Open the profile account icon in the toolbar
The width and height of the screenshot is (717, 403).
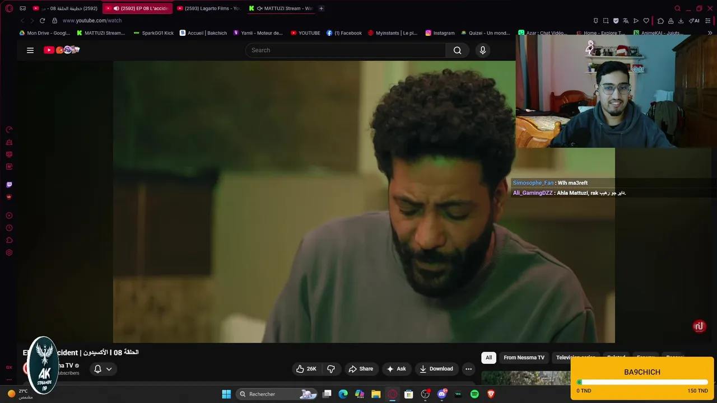671,21
